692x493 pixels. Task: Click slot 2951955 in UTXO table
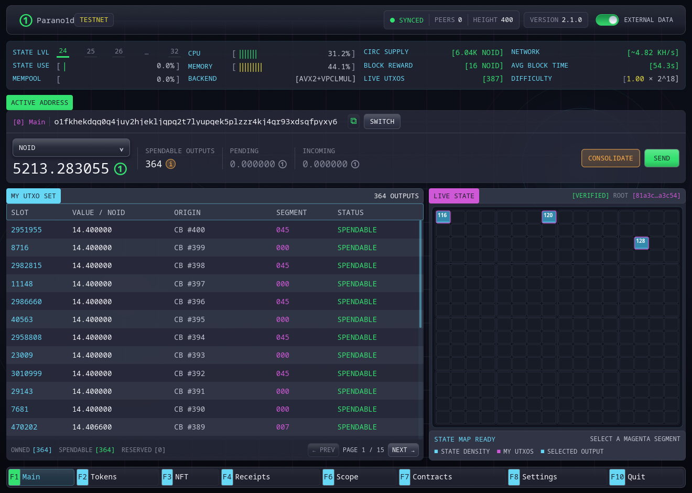tap(26, 230)
